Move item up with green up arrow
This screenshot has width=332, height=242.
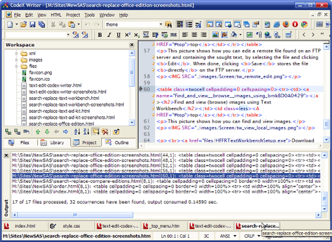(38, 132)
